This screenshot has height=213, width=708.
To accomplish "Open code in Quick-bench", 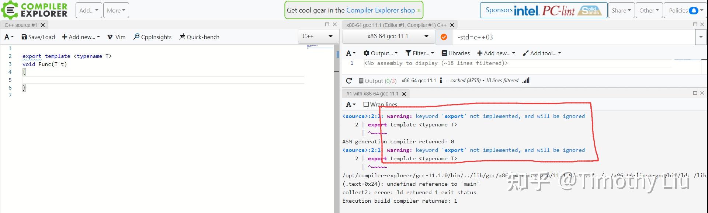I will [x=199, y=37].
